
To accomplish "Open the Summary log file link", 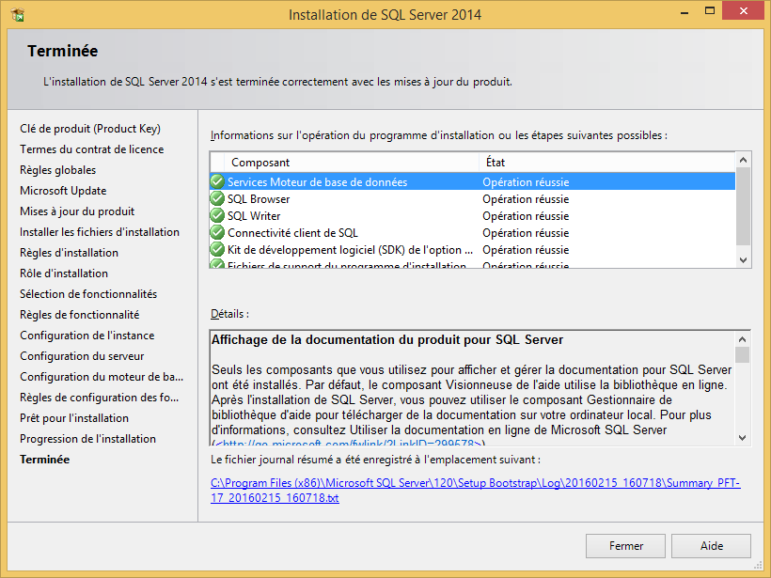I will tap(476, 490).
